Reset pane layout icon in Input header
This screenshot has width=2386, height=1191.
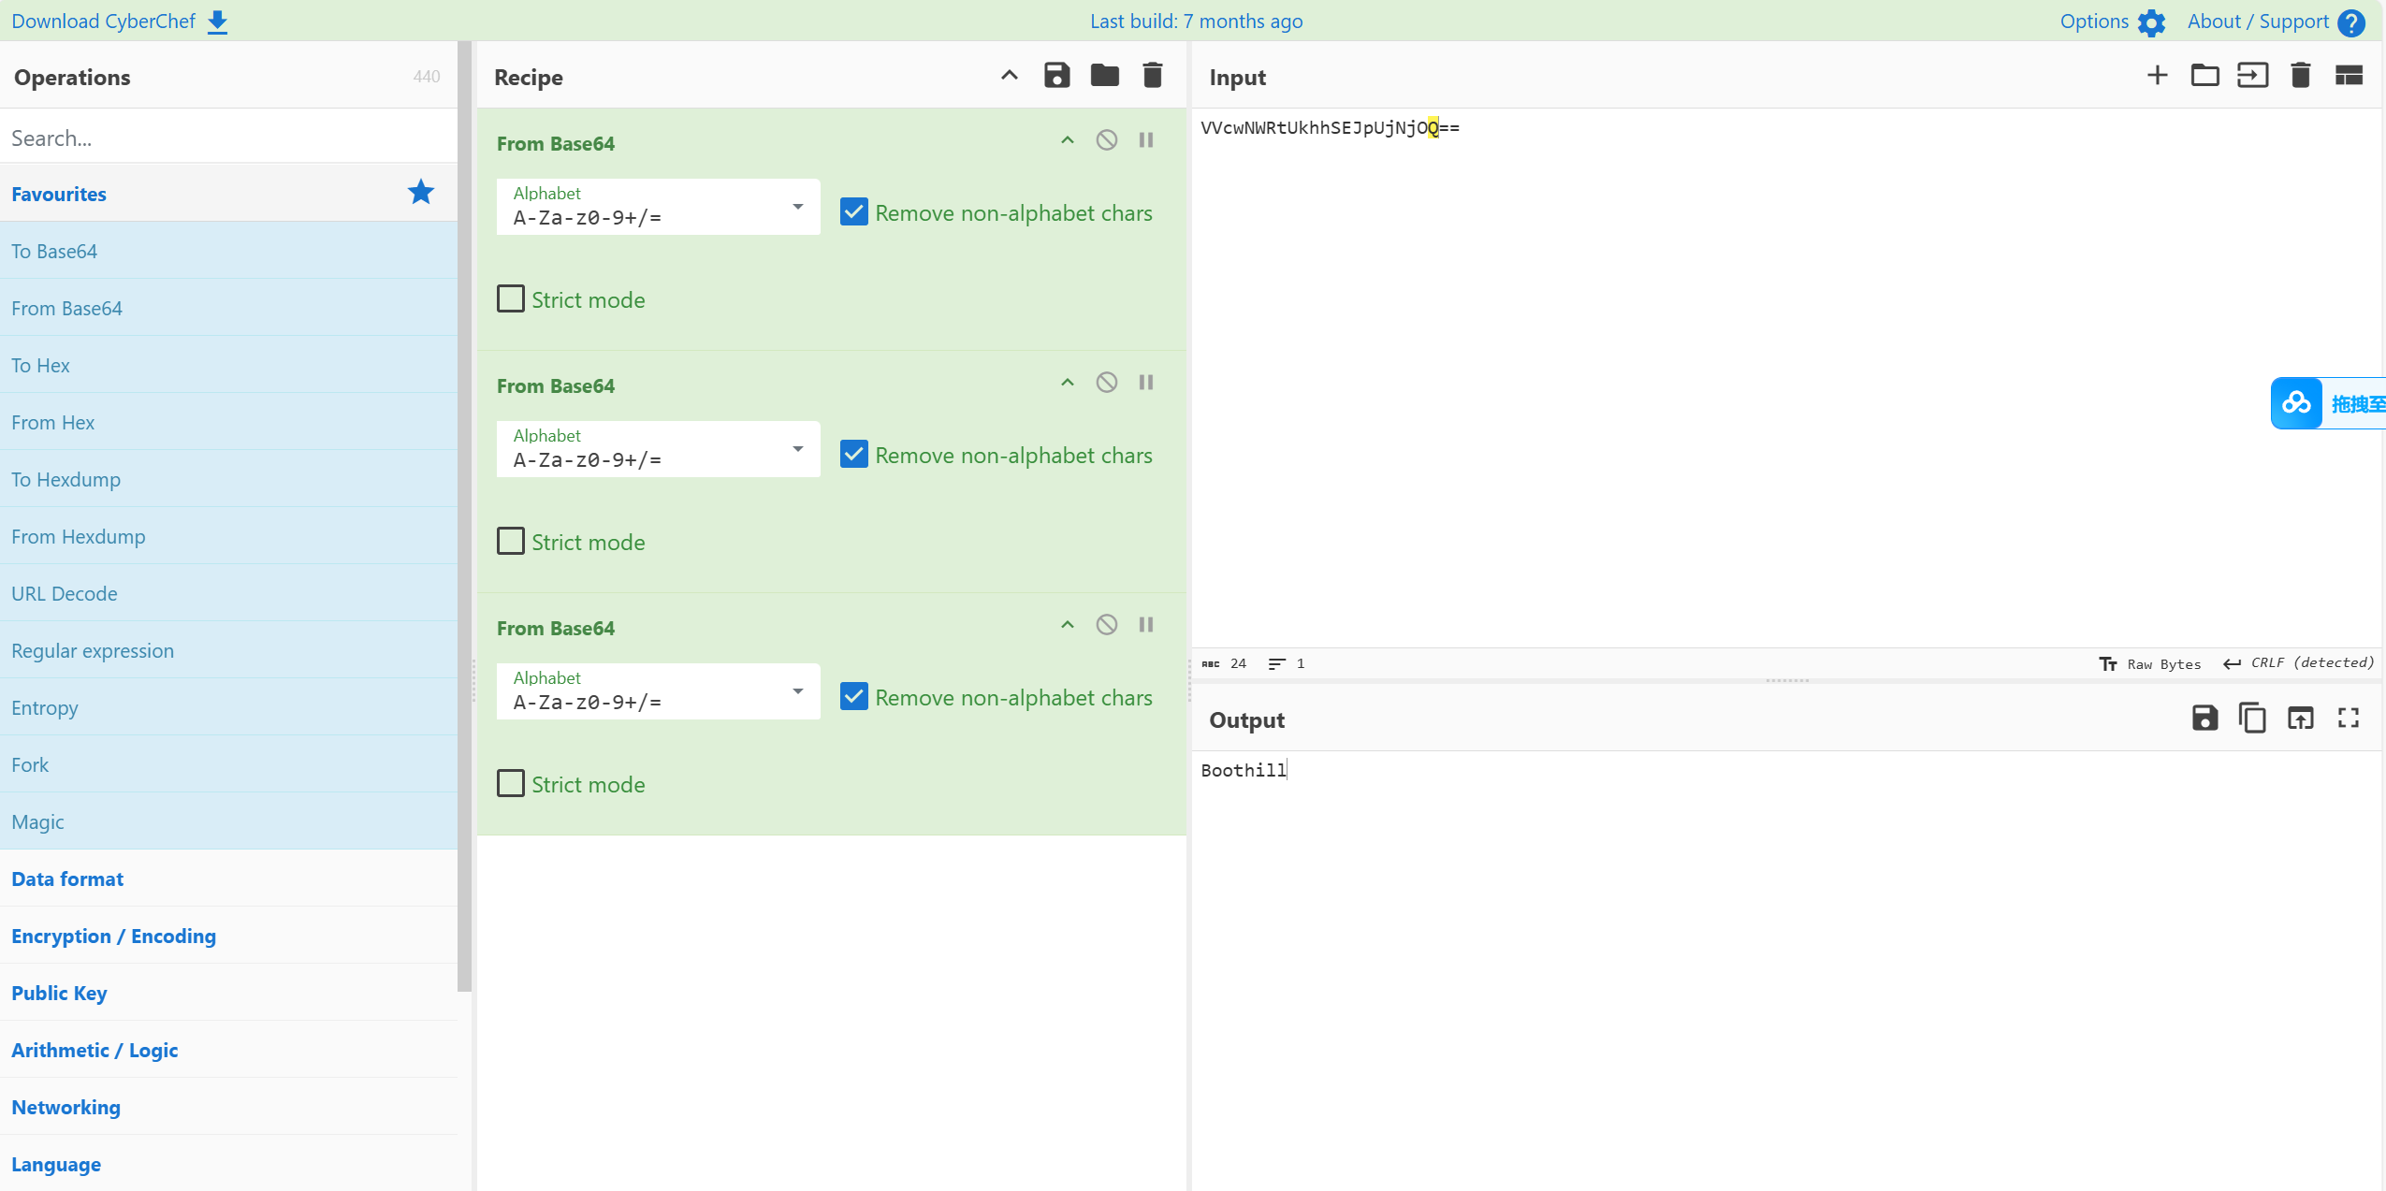click(2349, 76)
